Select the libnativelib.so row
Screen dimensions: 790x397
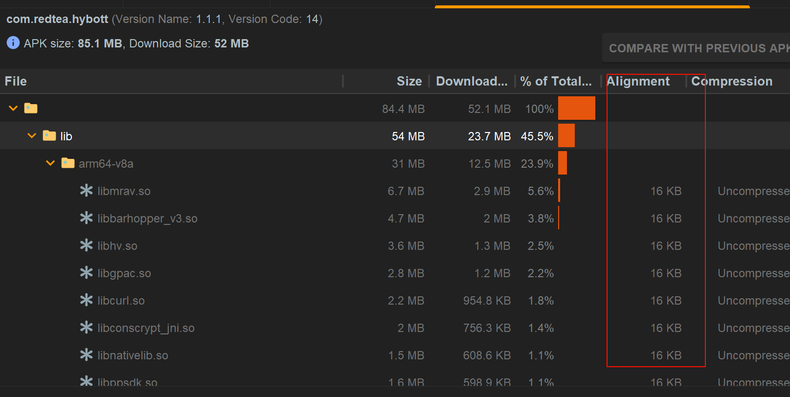[133, 355]
